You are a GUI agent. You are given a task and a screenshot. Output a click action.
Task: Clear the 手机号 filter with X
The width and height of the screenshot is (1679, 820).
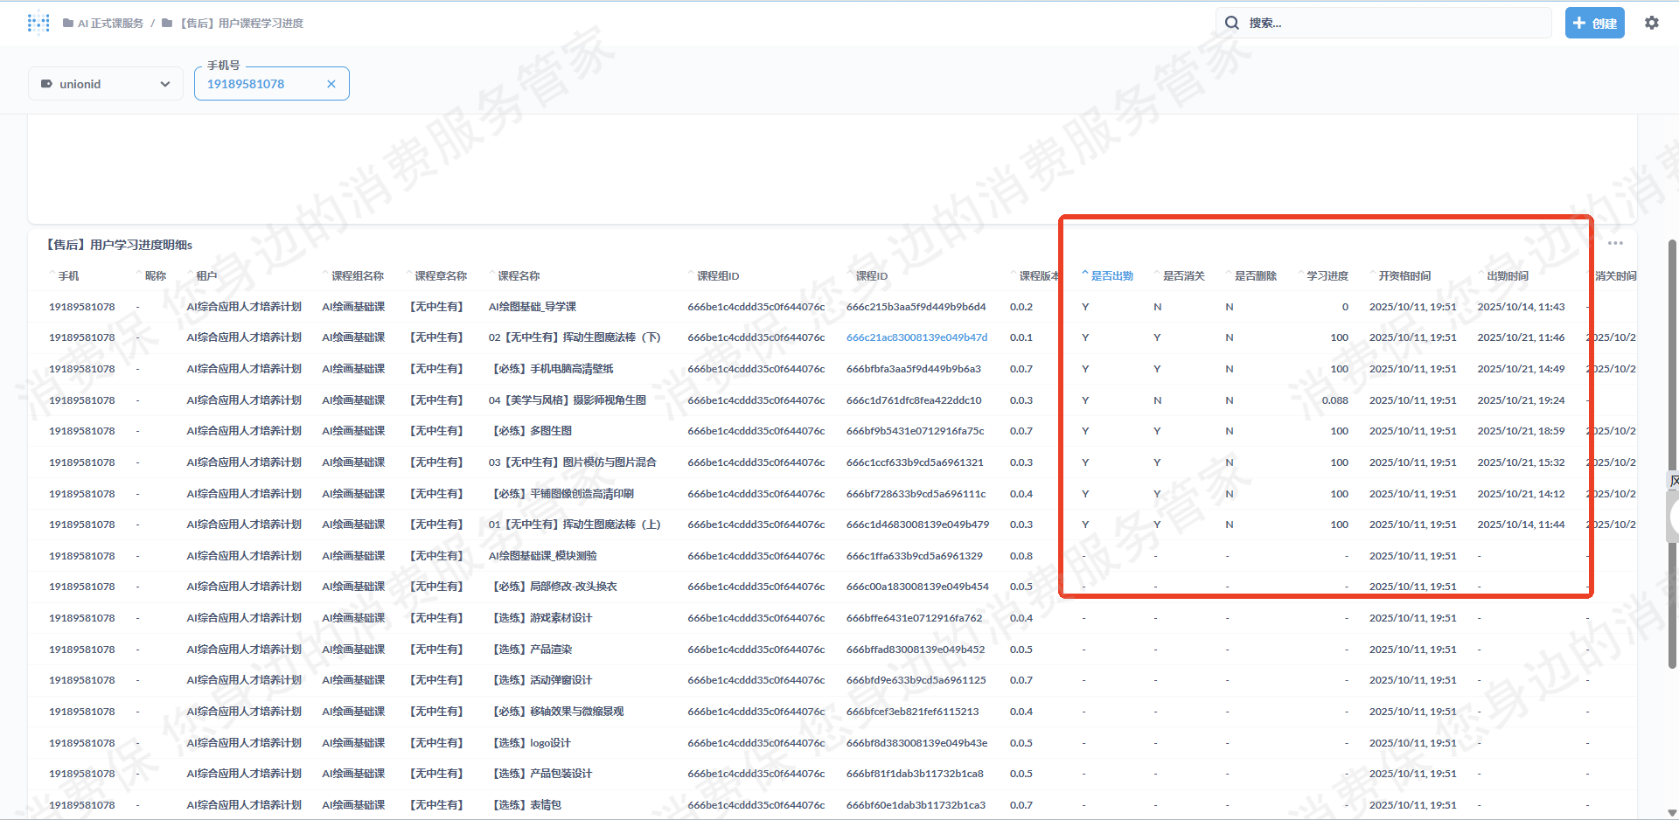tap(331, 84)
